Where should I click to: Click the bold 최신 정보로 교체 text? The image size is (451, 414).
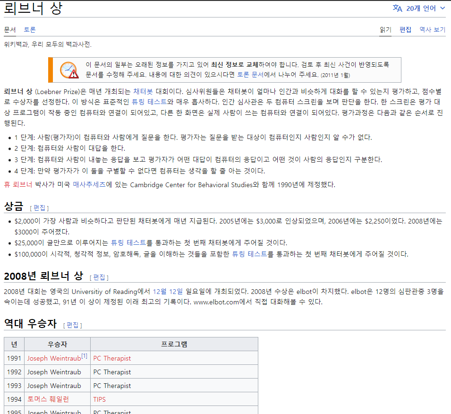(x=234, y=64)
